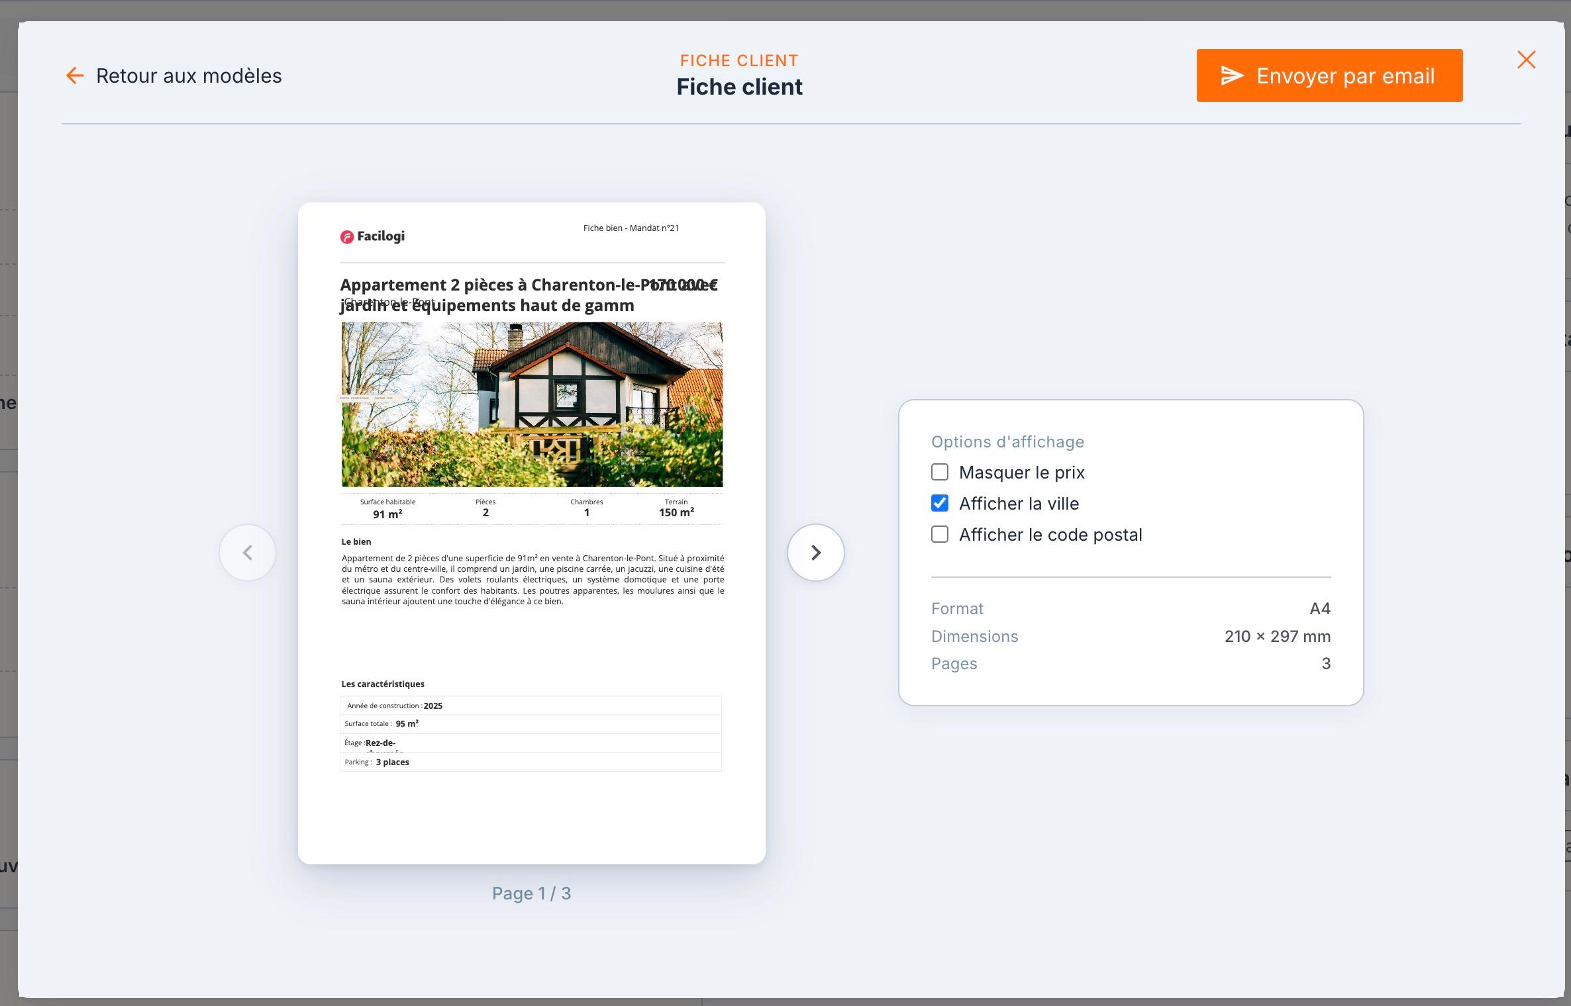Click the Fiche client title heading
This screenshot has width=1571, height=1006.
point(739,87)
